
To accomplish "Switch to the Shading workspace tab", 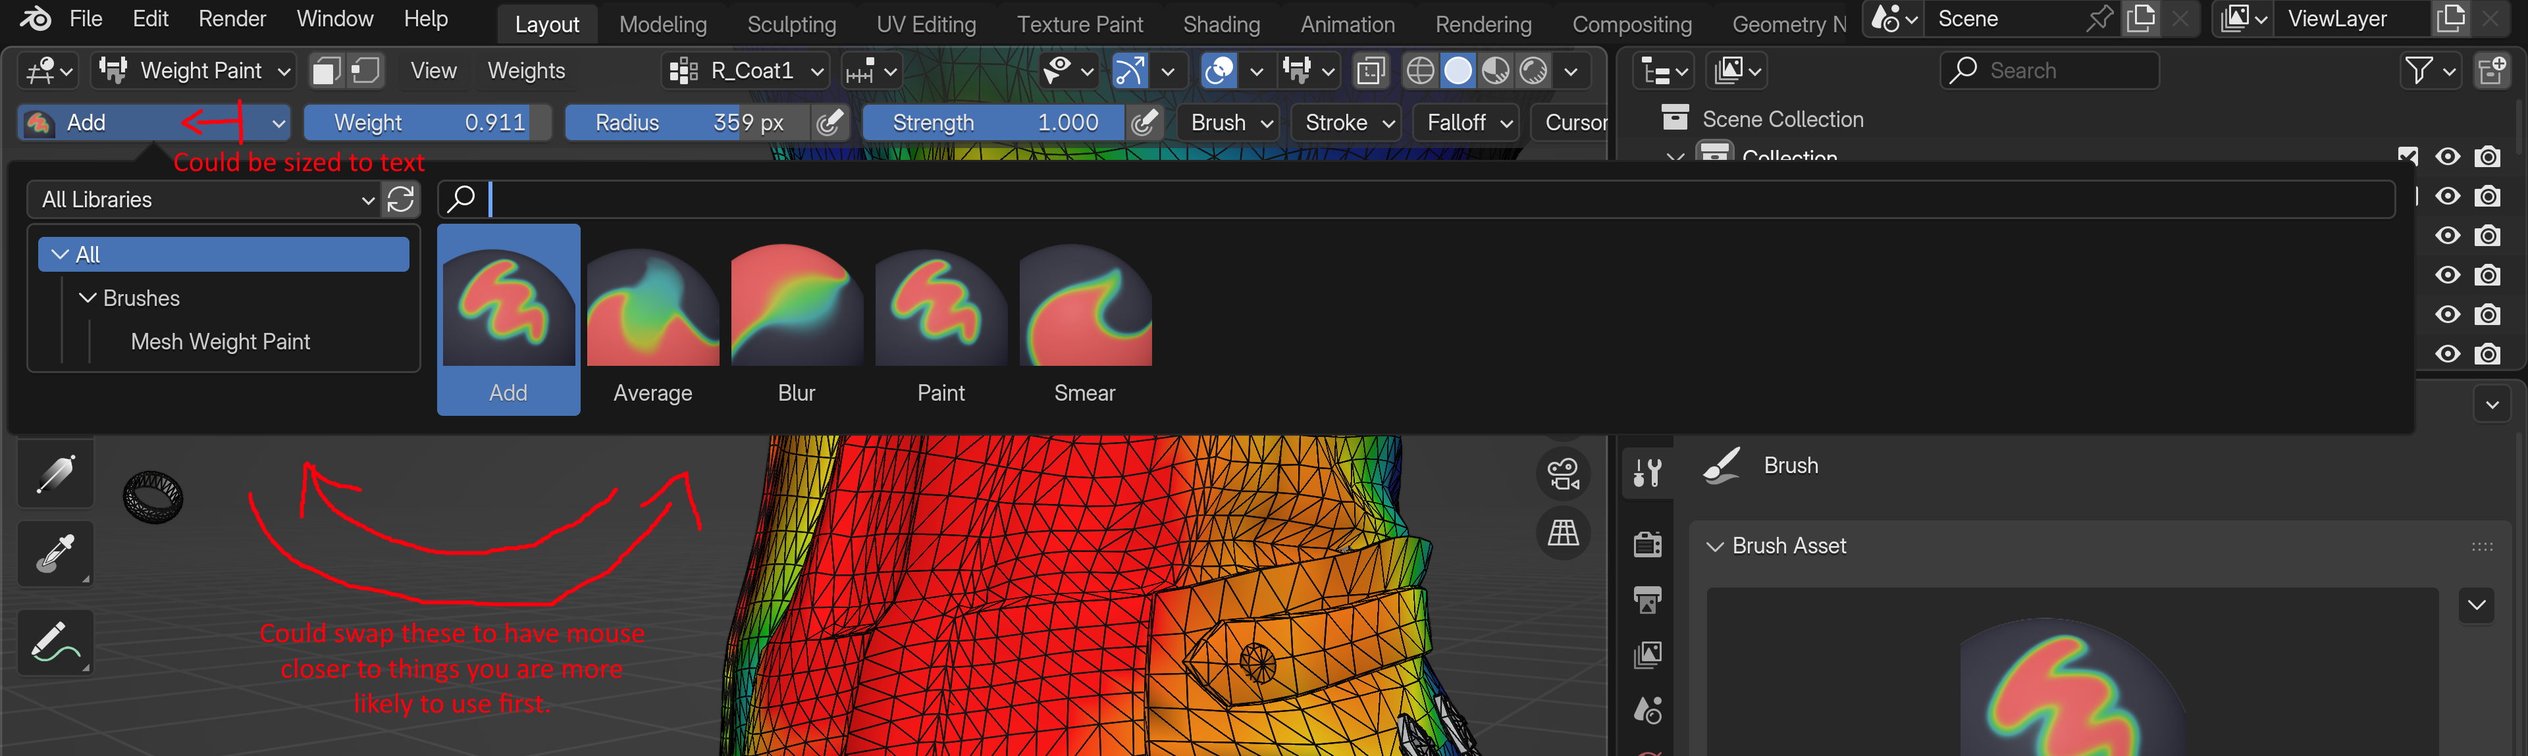I will click(1221, 24).
